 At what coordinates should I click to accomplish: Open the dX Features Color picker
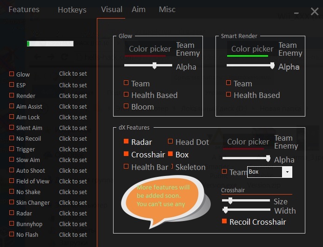[248, 142]
